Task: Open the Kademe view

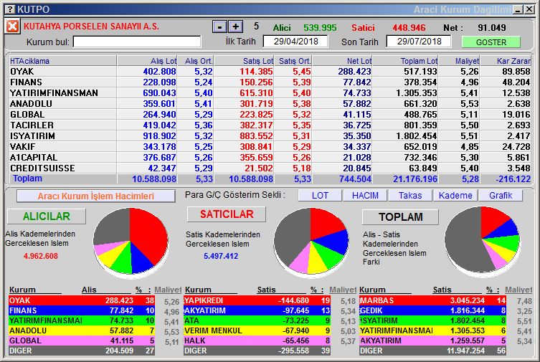Action: click(455, 196)
